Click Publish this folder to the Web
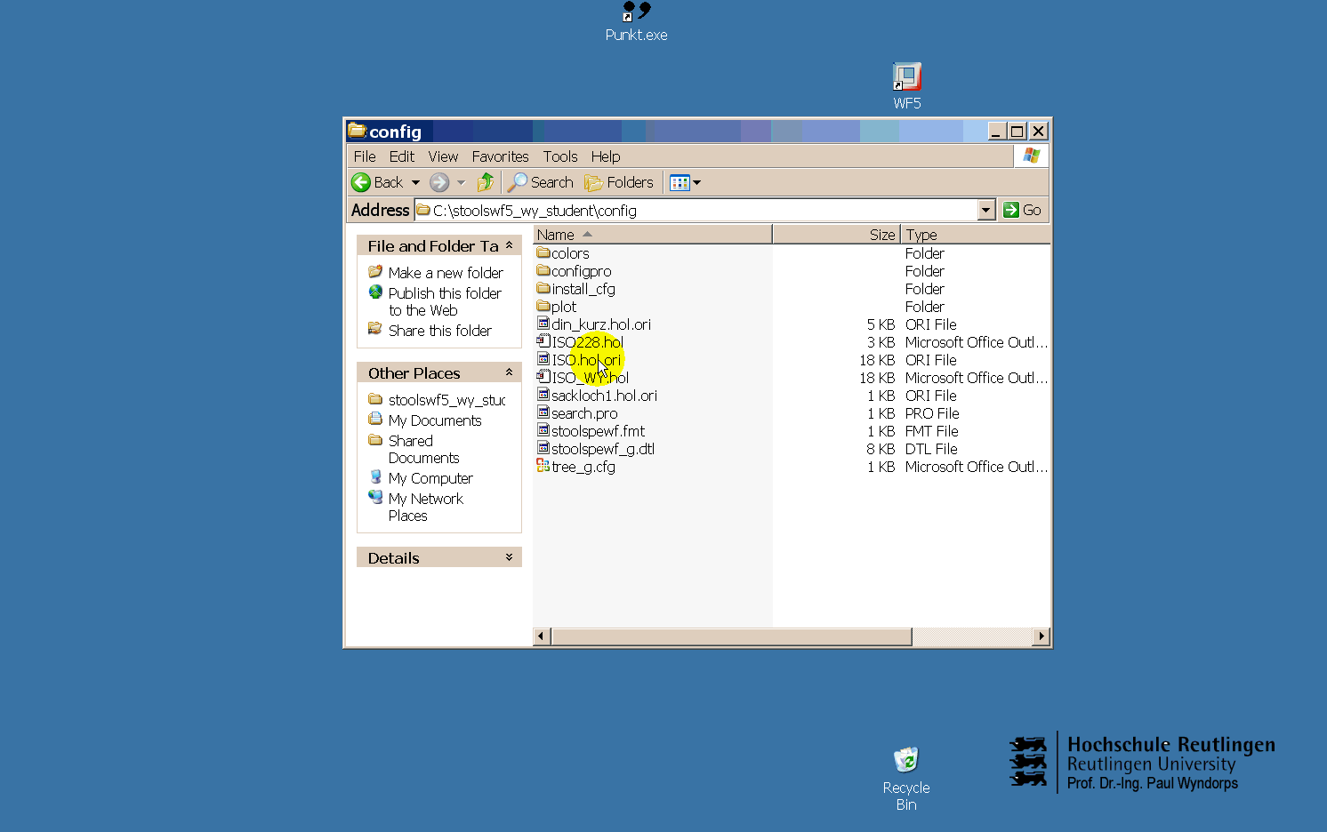Screen dimensions: 1327x832 (x=445, y=301)
